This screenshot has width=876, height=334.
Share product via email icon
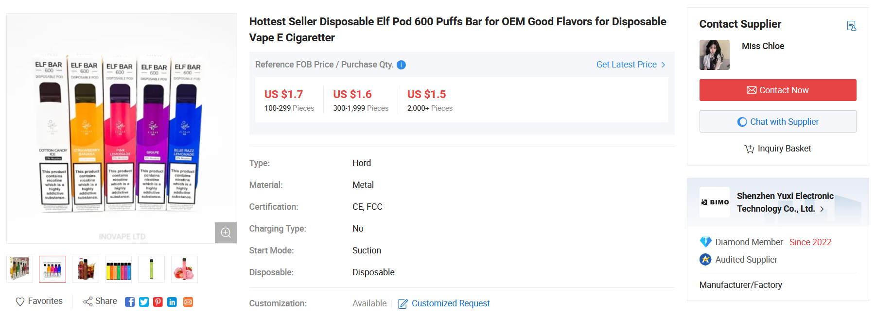(188, 302)
